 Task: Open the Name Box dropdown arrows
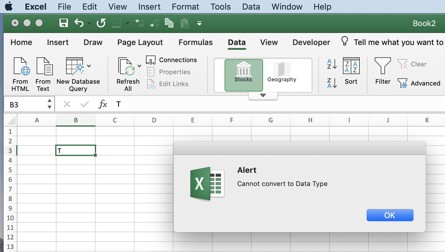click(50, 104)
